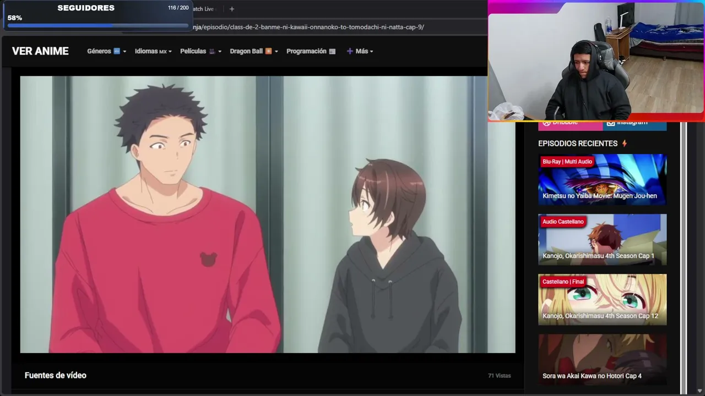The width and height of the screenshot is (705, 396).
Task: Select the browser address bar URL
Action: tap(308, 27)
